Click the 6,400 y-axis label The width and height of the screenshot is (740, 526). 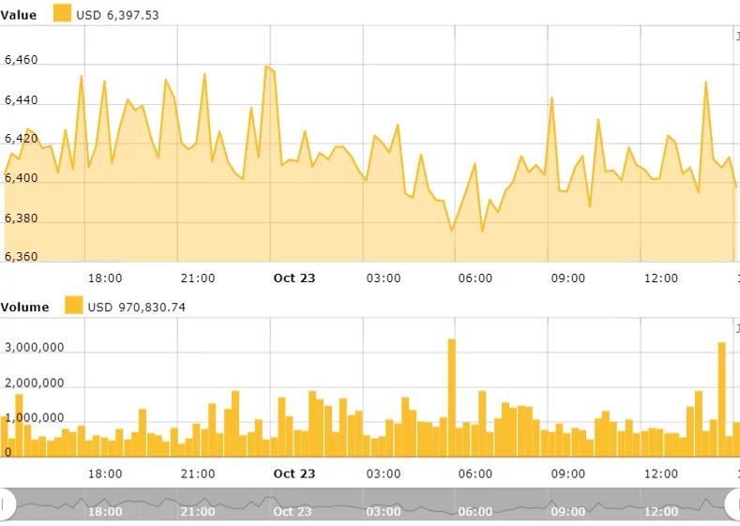click(22, 178)
